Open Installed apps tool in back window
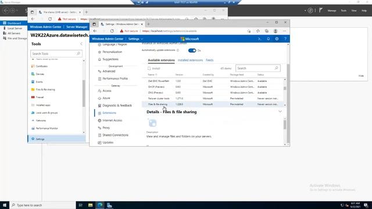The height and width of the screenshot is (209, 372). pos(43,105)
